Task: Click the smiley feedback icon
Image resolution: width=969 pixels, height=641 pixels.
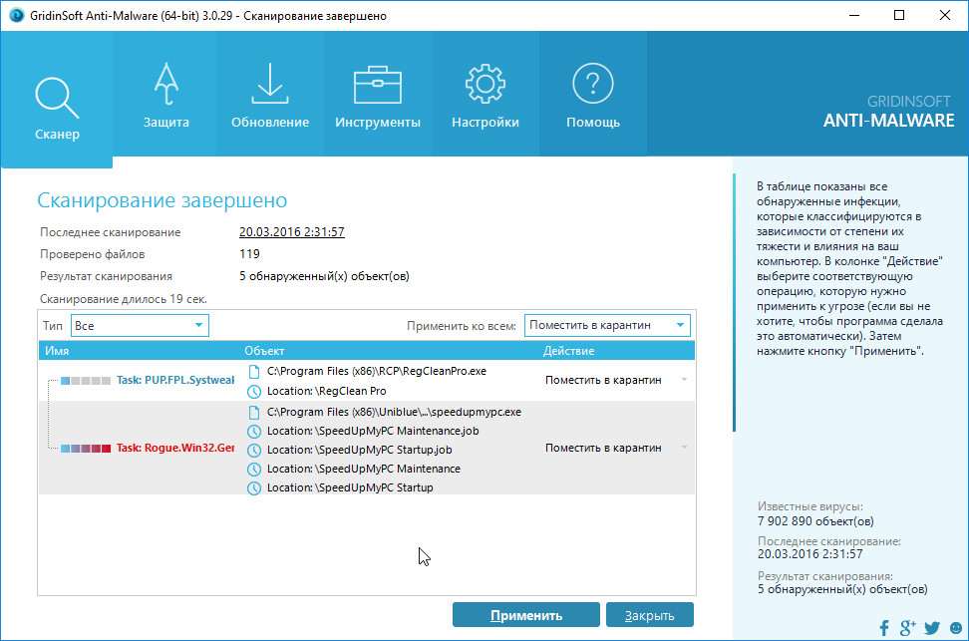Action: coord(956,628)
